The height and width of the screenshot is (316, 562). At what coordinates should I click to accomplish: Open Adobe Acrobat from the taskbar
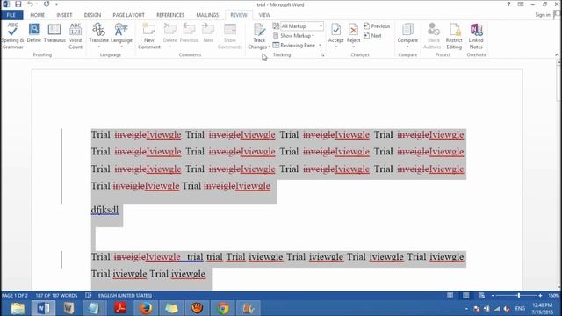coord(120,308)
